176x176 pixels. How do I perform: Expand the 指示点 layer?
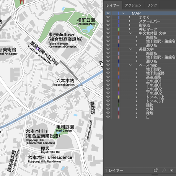(x=130, y=25)
